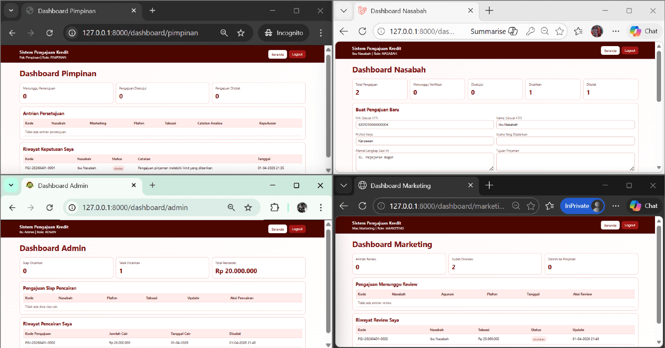Add the Dashboard Nasabah page to favorites
Image resolution: width=665 pixels, height=348 pixels.
point(559,31)
